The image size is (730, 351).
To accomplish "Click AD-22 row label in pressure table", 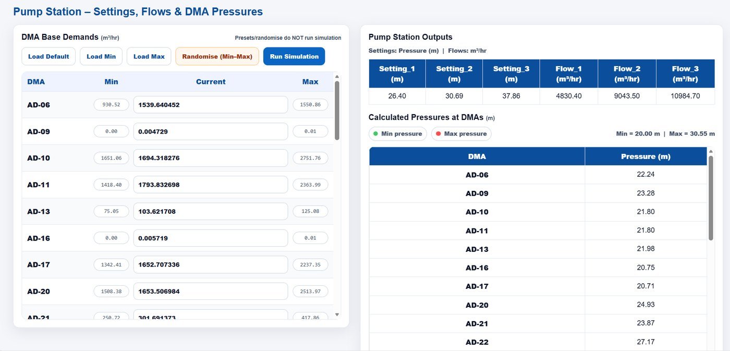I will (x=477, y=342).
